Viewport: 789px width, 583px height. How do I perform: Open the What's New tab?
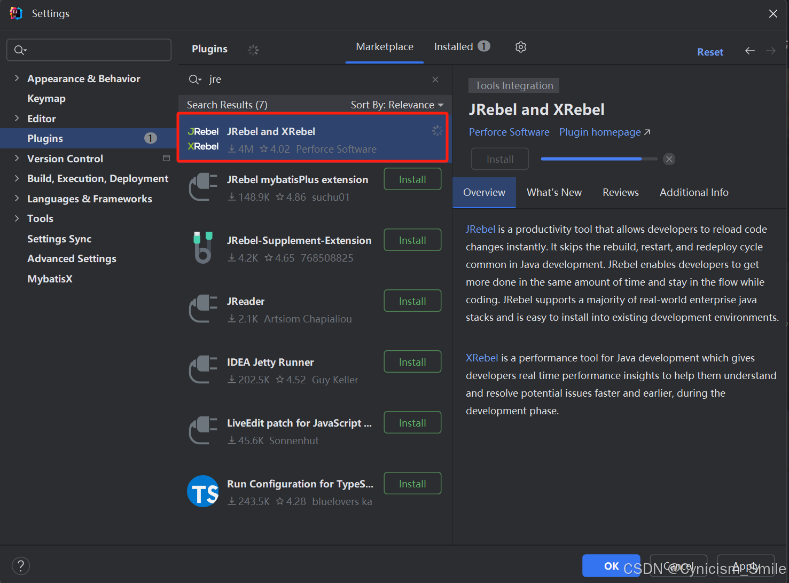click(x=554, y=193)
